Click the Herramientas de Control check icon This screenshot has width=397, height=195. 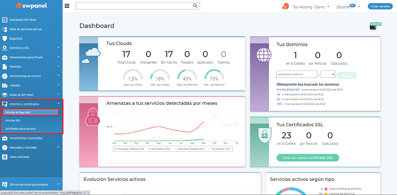(x=4, y=76)
